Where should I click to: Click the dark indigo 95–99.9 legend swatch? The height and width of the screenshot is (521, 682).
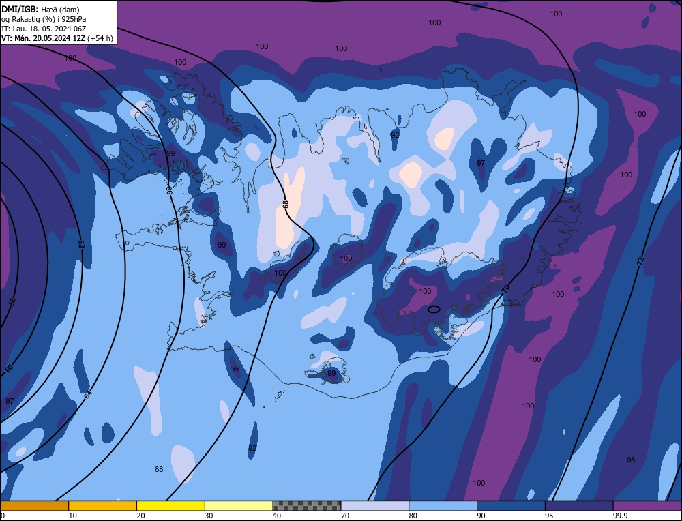pyautogui.click(x=579, y=506)
